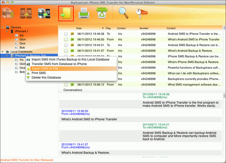Tick the checkbox for the 19:49:38 message
The height and width of the screenshot is (163, 226).
(66, 34)
